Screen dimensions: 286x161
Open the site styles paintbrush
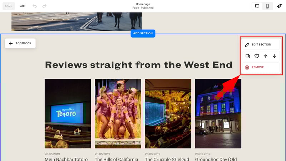click(x=280, y=6)
